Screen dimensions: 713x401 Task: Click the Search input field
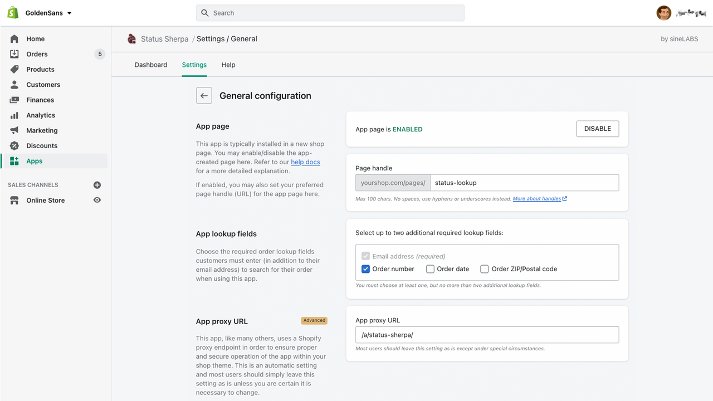tap(330, 13)
